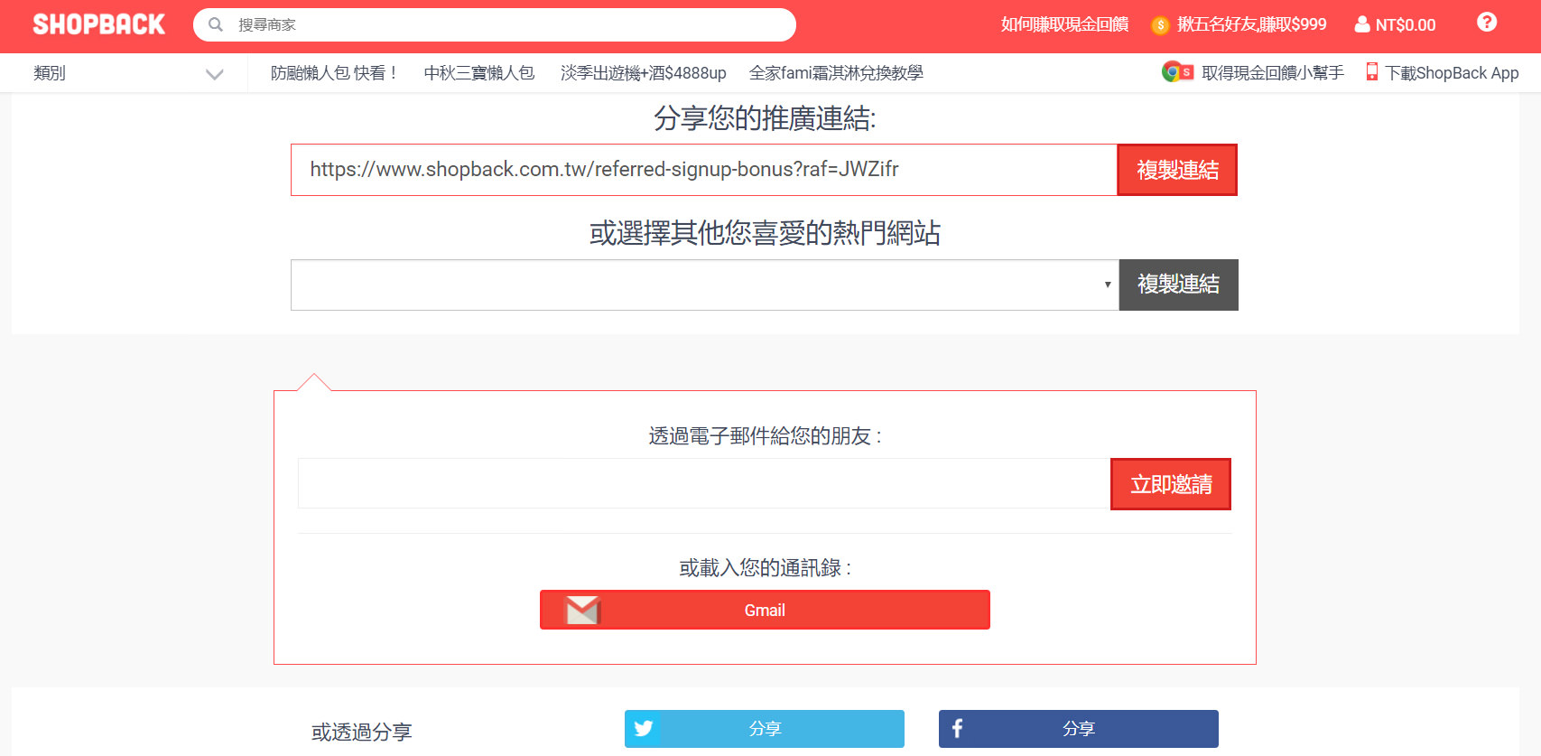Click the search magnifier icon

[216, 24]
